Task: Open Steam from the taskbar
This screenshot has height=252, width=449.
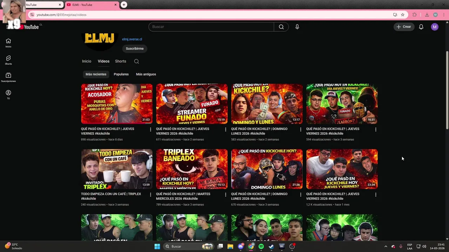Action: [x=271, y=246]
